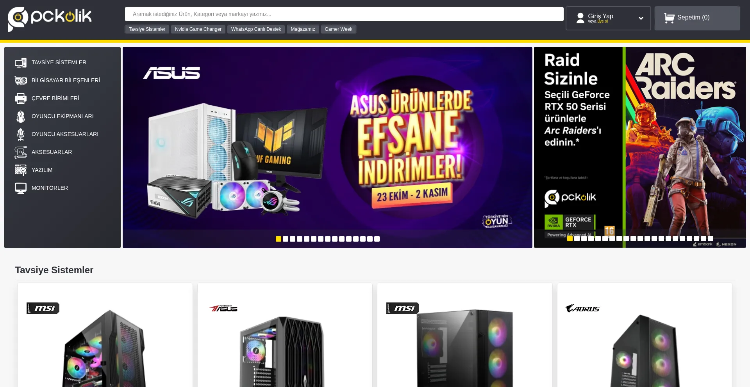This screenshot has width=750, height=387.
Task: Expand the Giriş Yap dropdown arrow
Action: point(641,18)
